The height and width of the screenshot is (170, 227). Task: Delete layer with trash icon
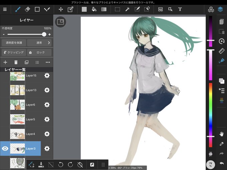click(16, 62)
